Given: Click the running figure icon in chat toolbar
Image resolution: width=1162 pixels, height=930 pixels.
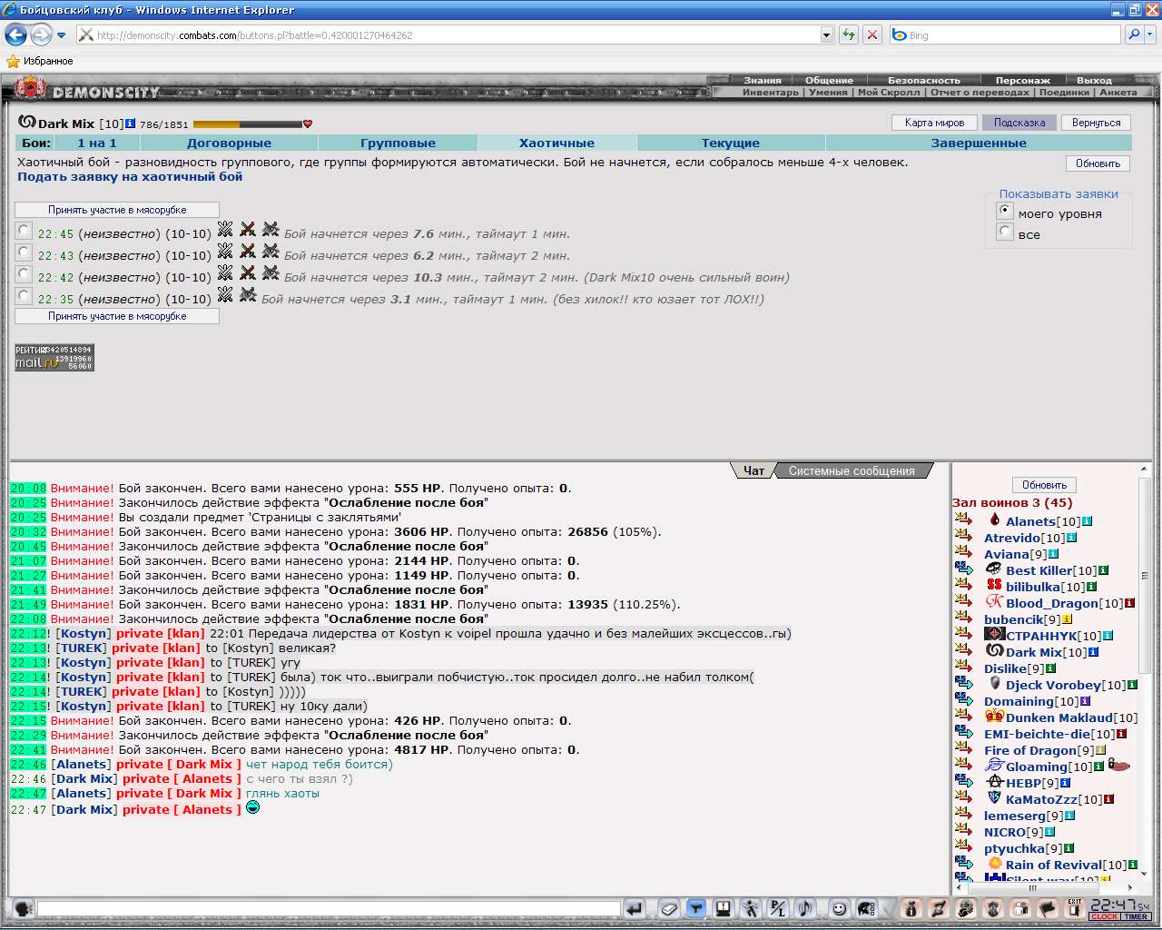Looking at the screenshot, I should (751, 907).
